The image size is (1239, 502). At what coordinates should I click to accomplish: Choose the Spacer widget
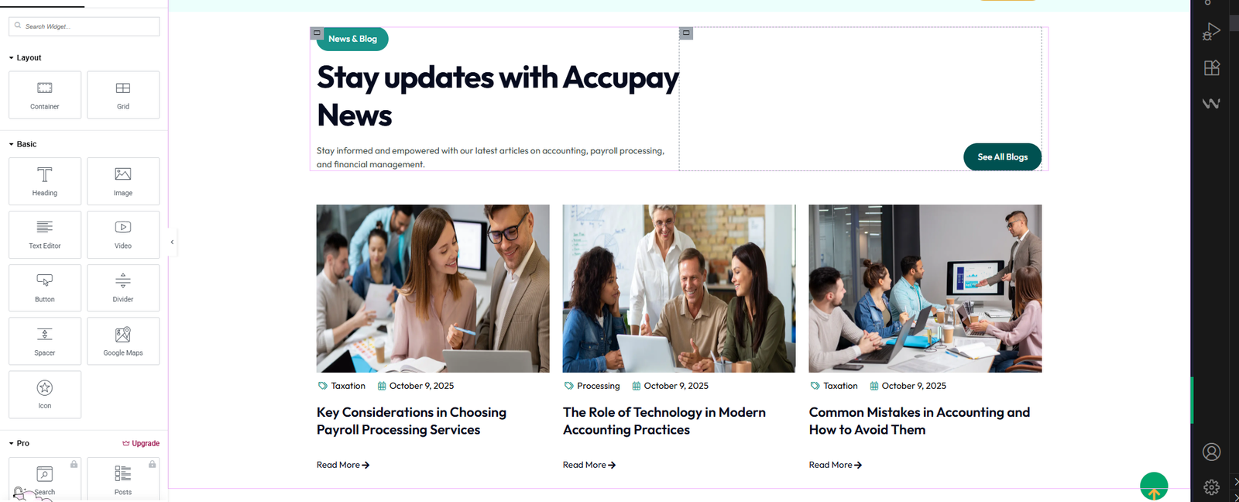coord(45,341)
